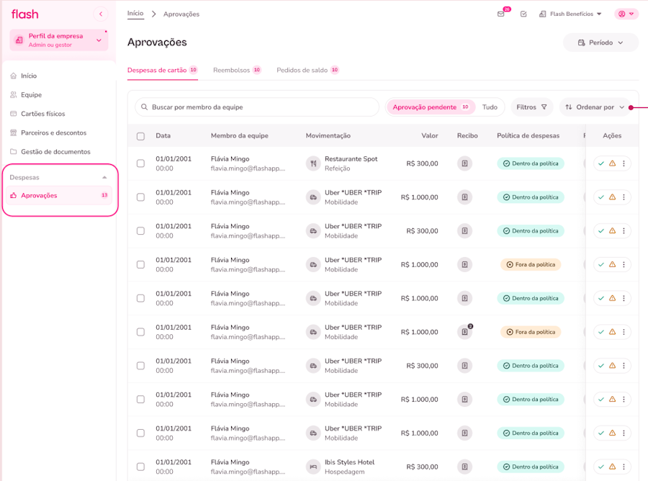Viewport: 648px width, 481px height.
Task: Switch to Despesas de cartão tab
Action: point(163,71)
